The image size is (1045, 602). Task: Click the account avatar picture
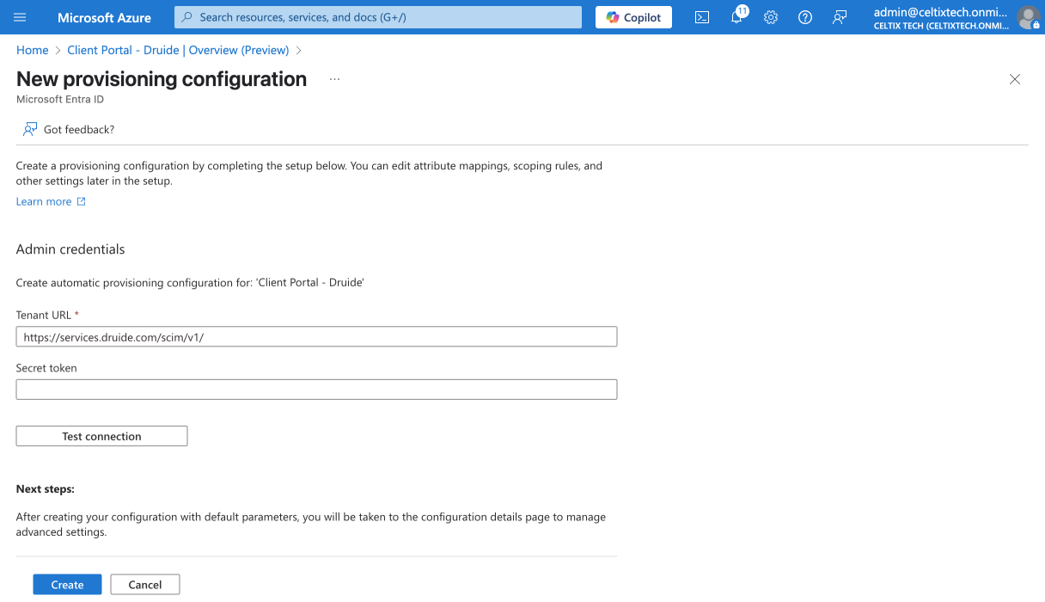click(1028, 17)
